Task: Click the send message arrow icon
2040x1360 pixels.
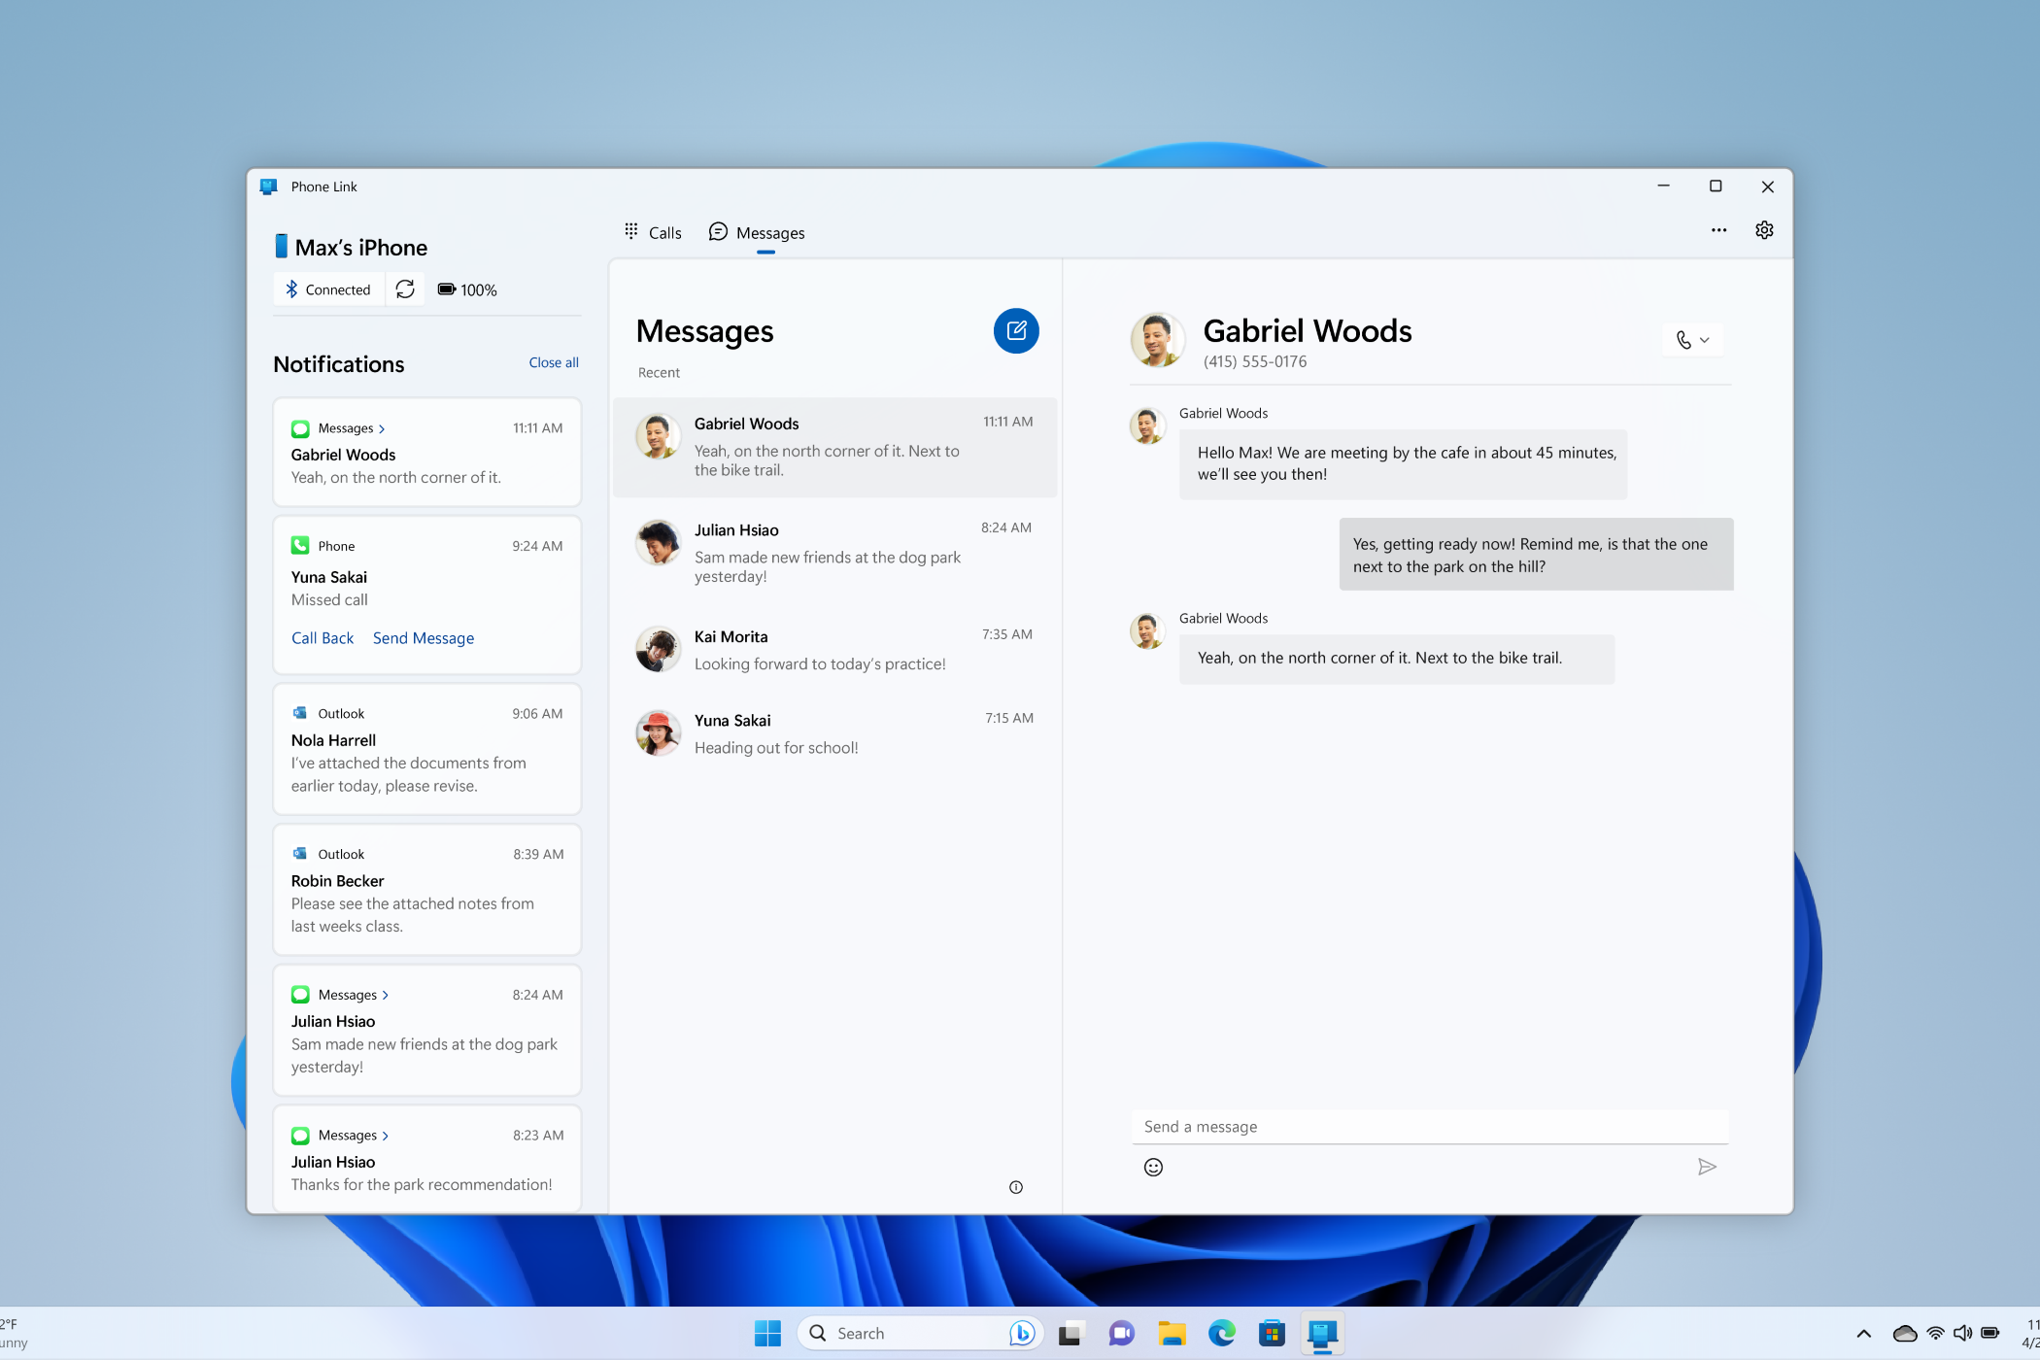Action: coord(1708,1166)
